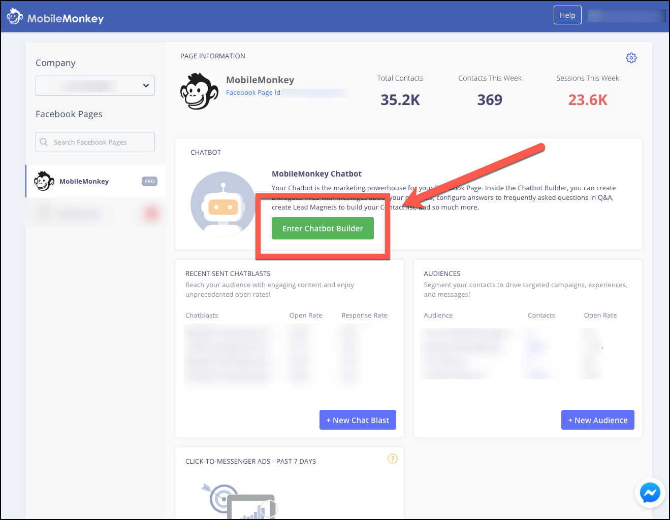This screenshot has width=670, height=520.
Task: Select MobileMonkey in Facebook Pages list
Action: 84,181
